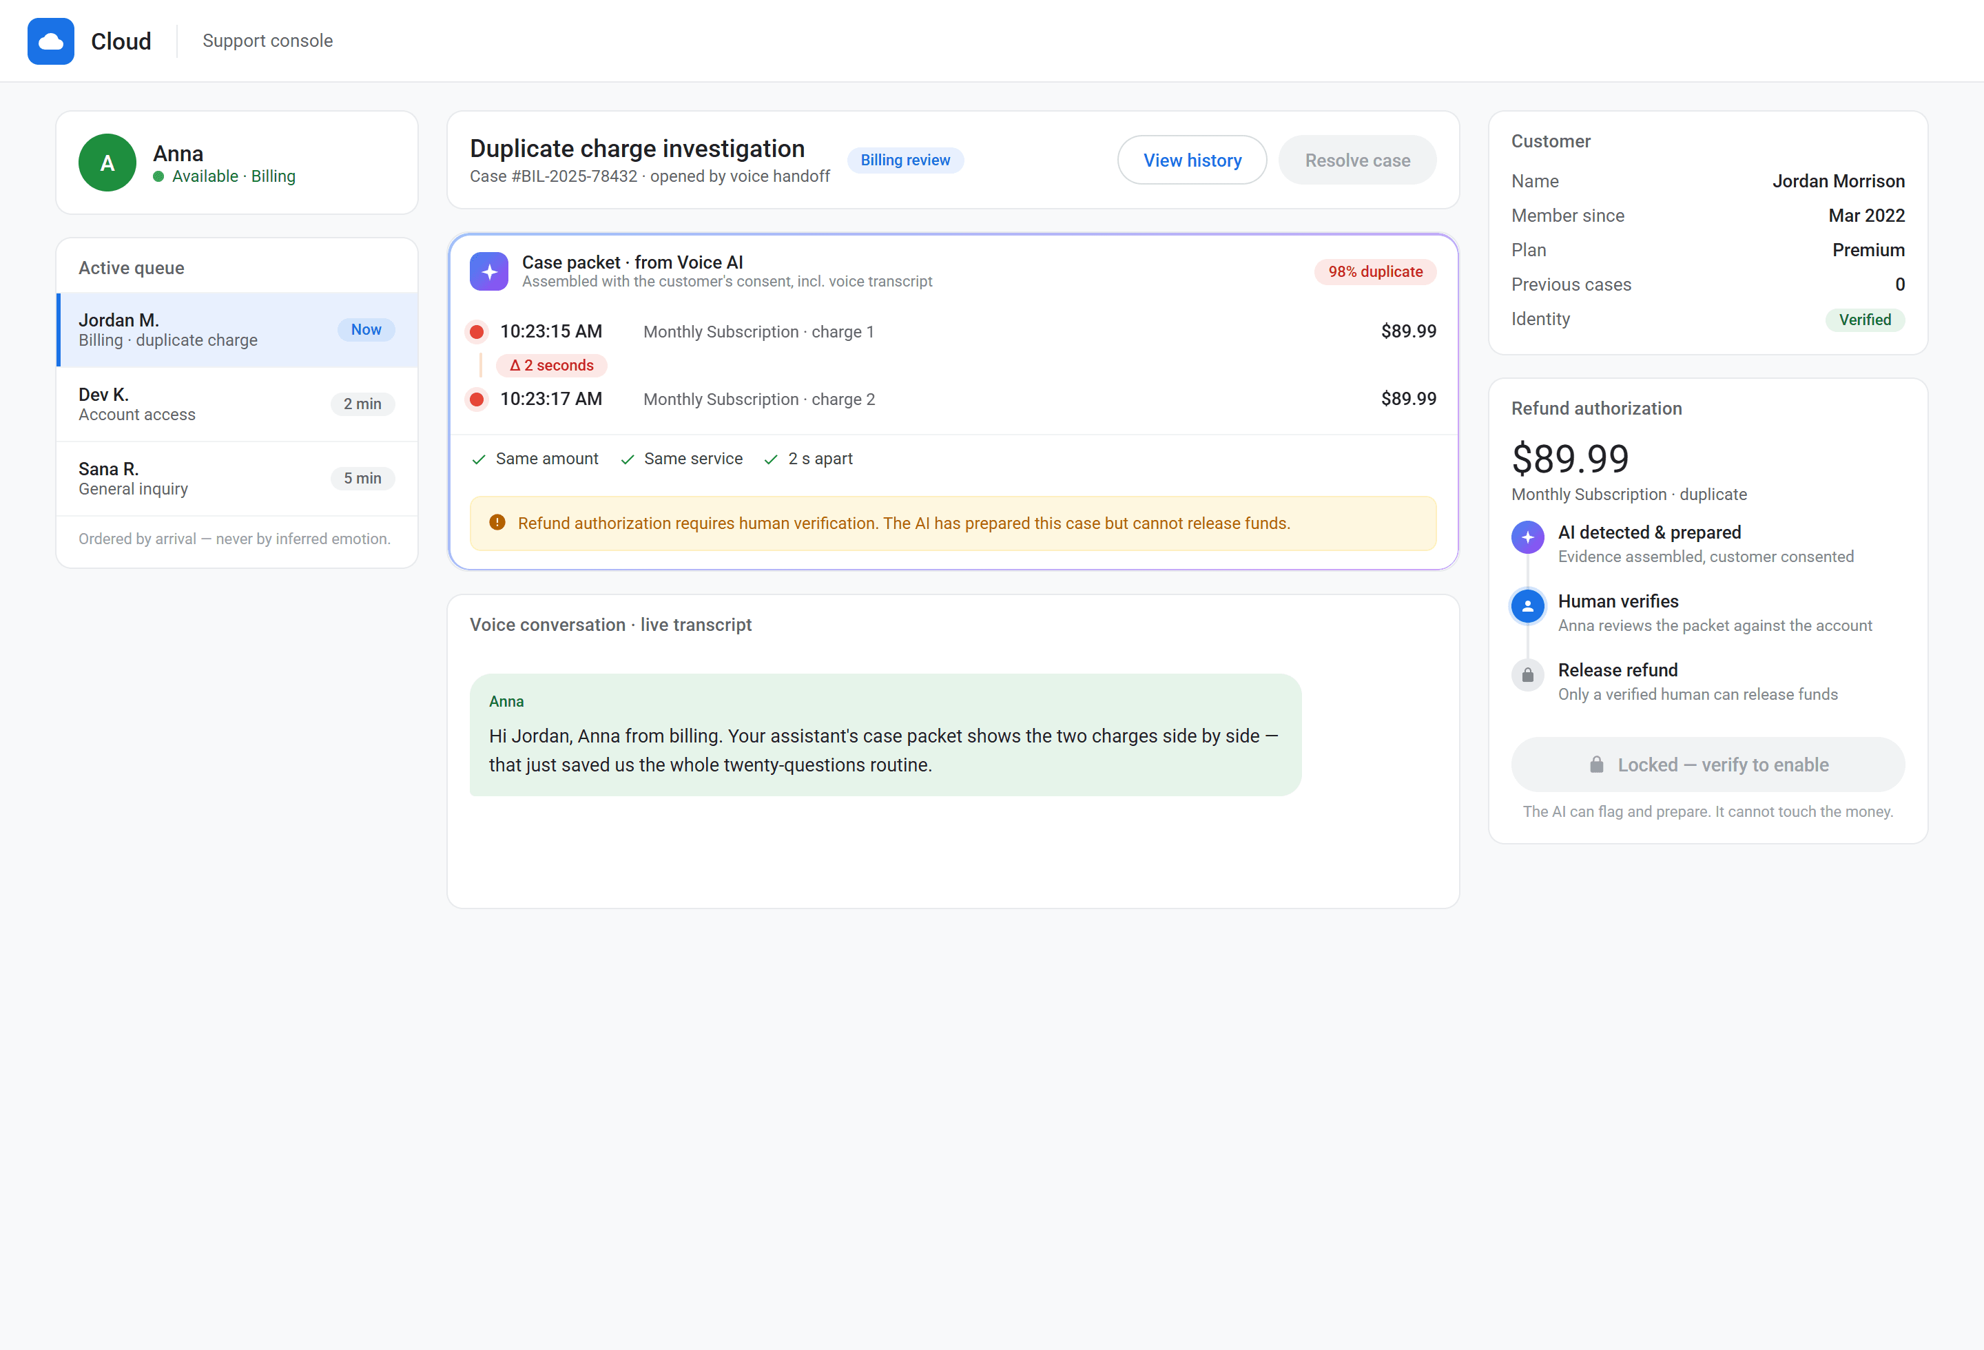Click the Voice AI sparkle icon in case packet
The height and width of the screenshot is (1350, 1984).
pyautogui.click(x=489, y=271)
